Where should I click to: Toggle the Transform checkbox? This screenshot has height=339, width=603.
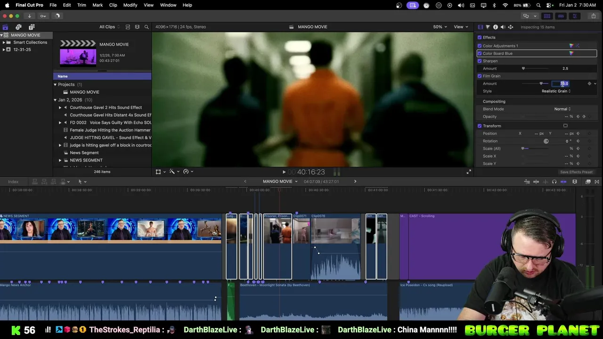click(480, 126)
